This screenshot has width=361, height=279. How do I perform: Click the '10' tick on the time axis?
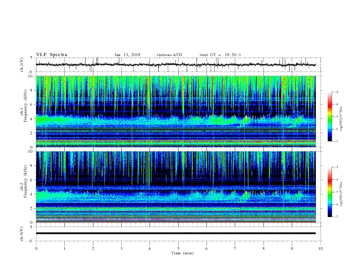click(x=320, y=248)
